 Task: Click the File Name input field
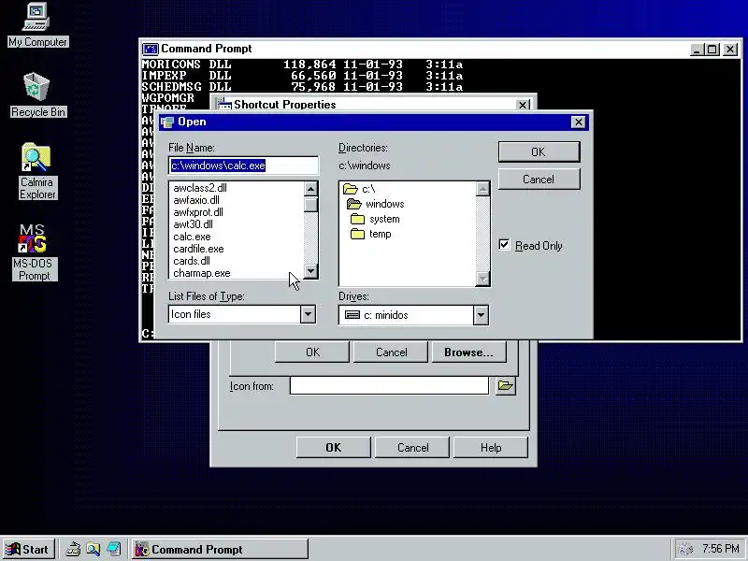(x=243, y=165)
